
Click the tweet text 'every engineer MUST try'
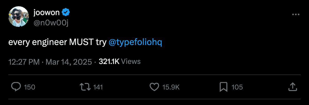(57, 42)
